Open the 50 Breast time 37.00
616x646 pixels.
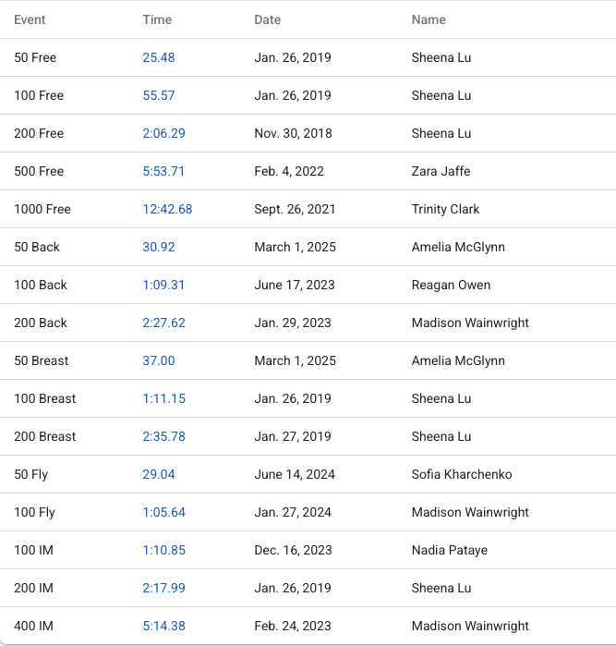[159, 360]
